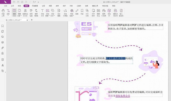Open the Layers side panel
The width and height of the screenshot is (171, 101).
pos(3,42)
